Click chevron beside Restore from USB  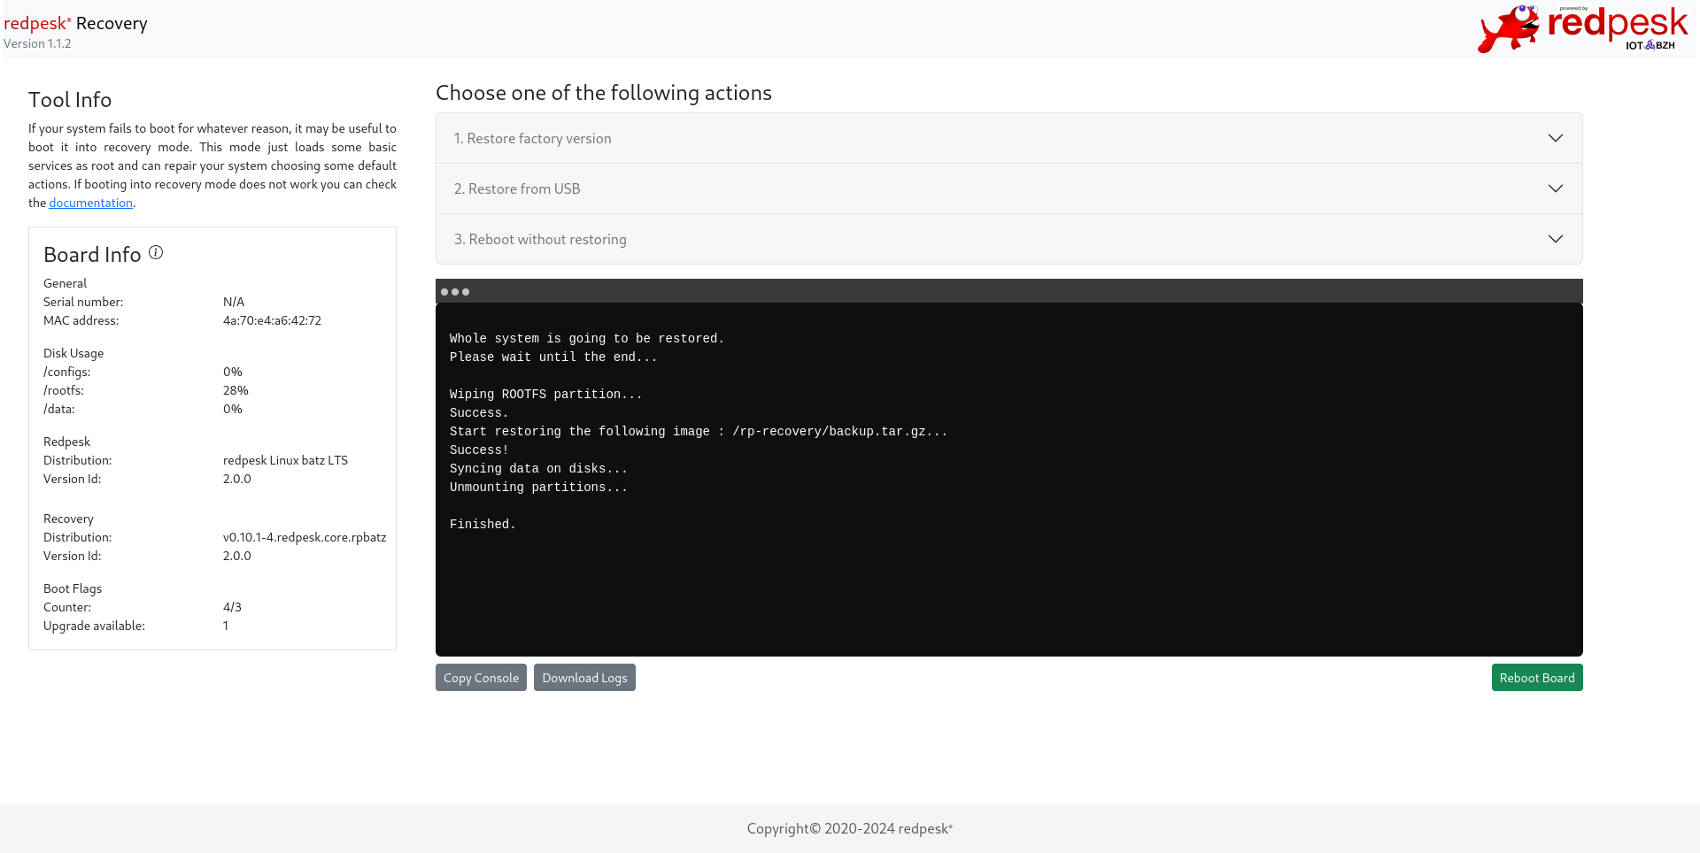click(x=1556, y=188)
